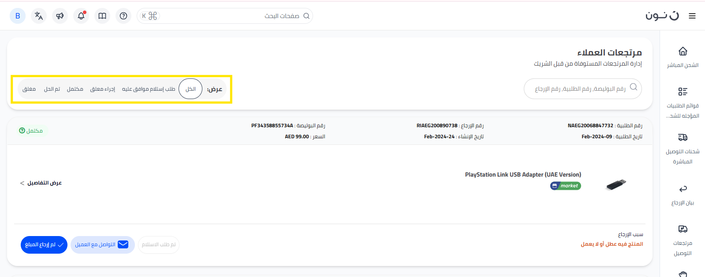The image size is (705, 277).
Task: Click التواصل مع العميل button
Action: pyautogui.click(x=102, y=245)
